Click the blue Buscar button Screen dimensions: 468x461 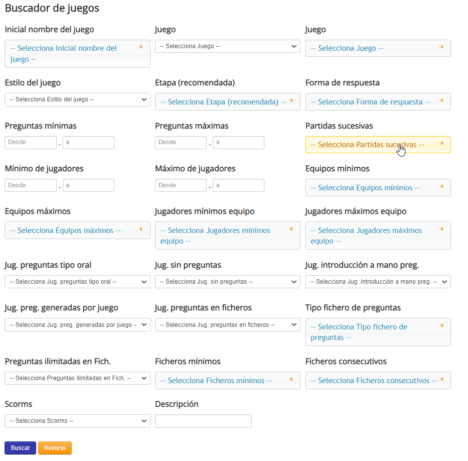20,448
